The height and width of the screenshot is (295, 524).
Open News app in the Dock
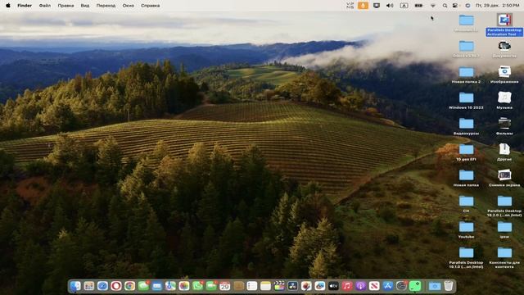(374, 286)
